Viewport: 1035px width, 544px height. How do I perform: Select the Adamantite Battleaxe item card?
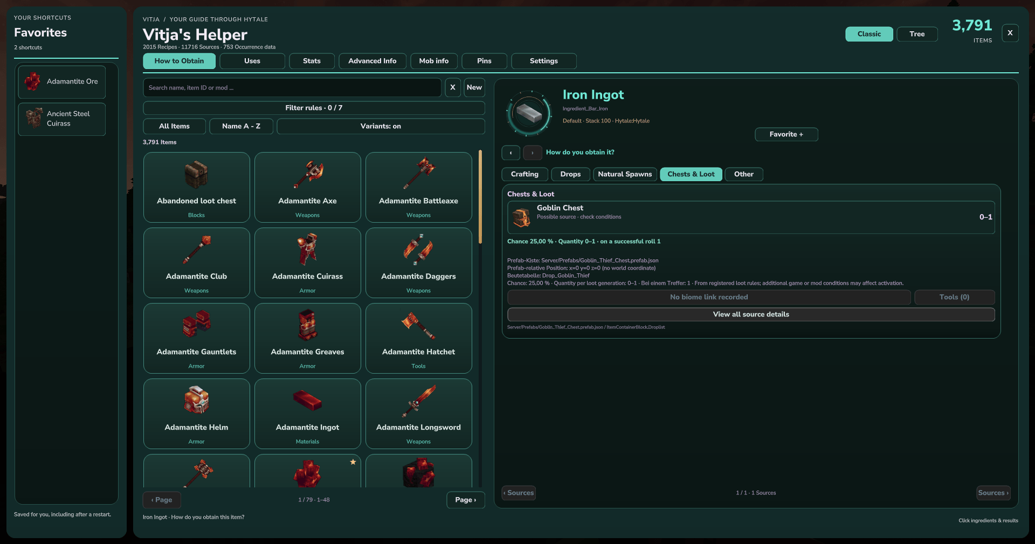[418, 187]
